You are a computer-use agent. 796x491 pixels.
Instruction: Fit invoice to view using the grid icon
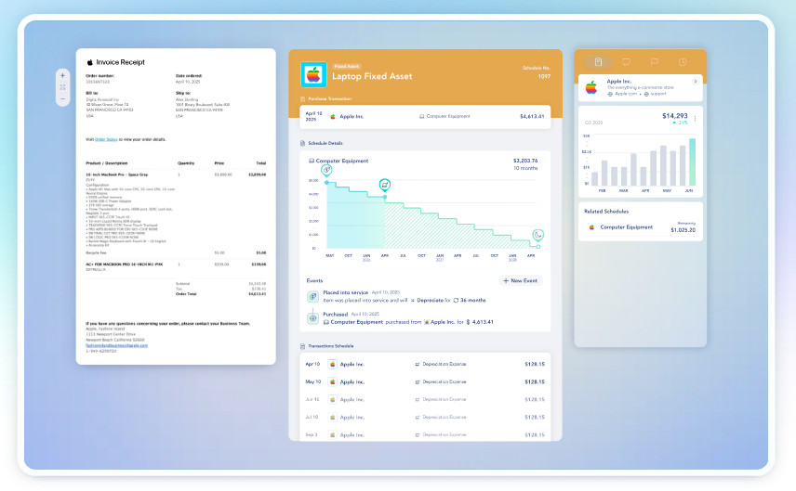pos(62,87)
